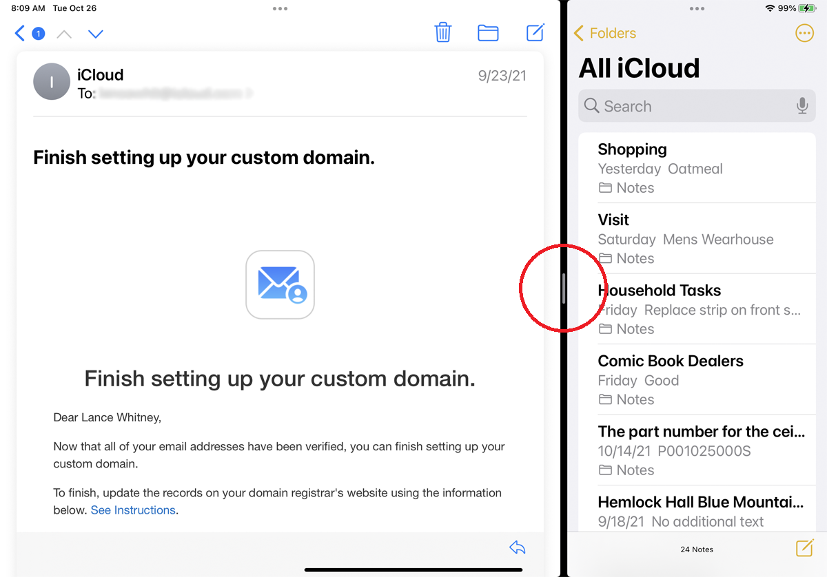Start dictation in Notes search
The image size is (827, 577).
click(802, 106)
